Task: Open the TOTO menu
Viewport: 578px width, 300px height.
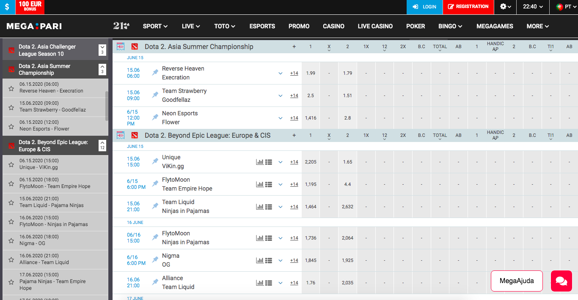Action: (225, 26)
